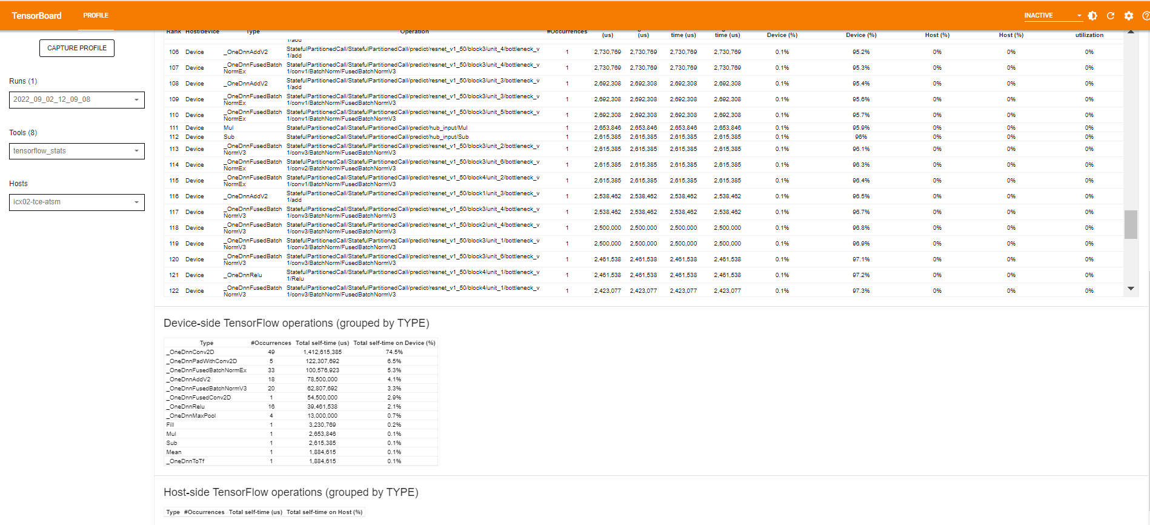Select the _OneDnnConv2D type row
The image size is (1150, 525).
[x=191, y=352]
